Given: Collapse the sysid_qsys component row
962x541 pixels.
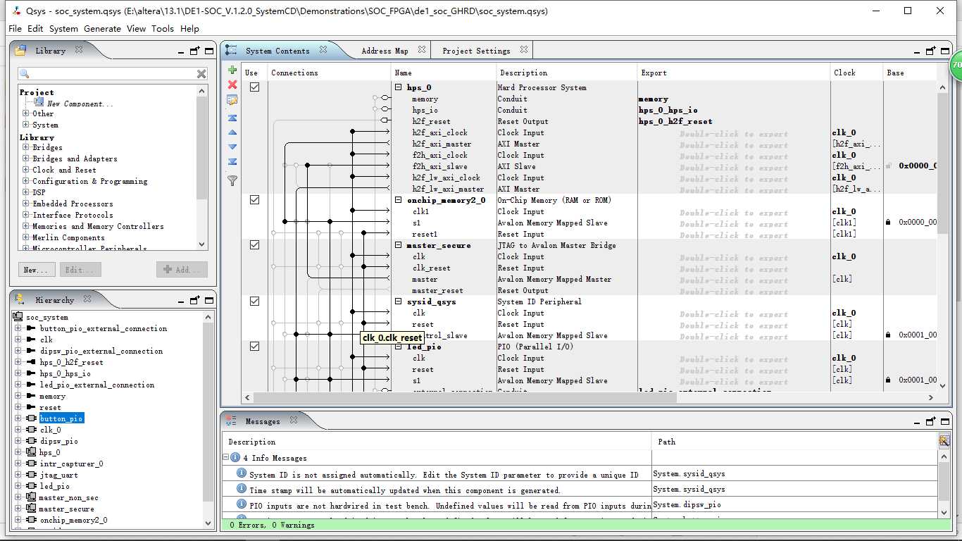Looking at the screenshot, I should tap(399, 301).
